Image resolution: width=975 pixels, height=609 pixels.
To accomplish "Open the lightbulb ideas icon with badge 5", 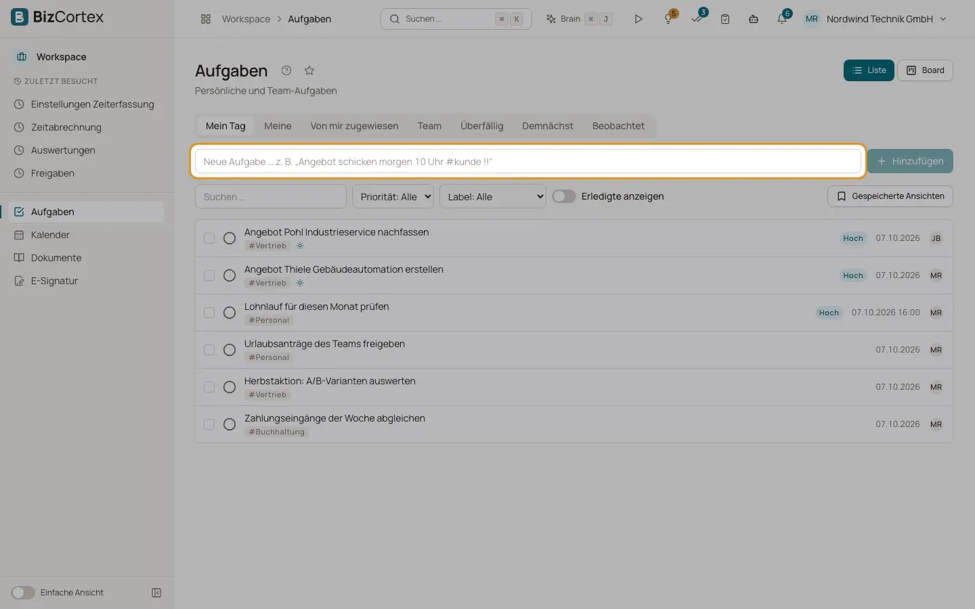I will (x=669, y=18).
